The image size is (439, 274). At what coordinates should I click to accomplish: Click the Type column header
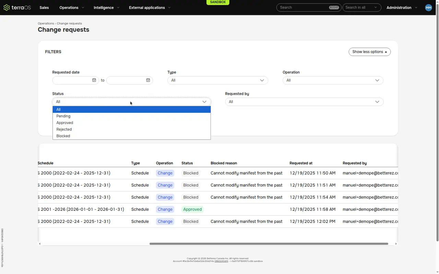point(135,163)
